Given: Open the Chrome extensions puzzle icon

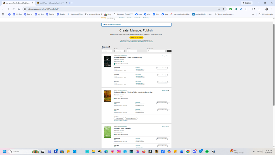Looking at the screenshot, I should click(246, 9).
